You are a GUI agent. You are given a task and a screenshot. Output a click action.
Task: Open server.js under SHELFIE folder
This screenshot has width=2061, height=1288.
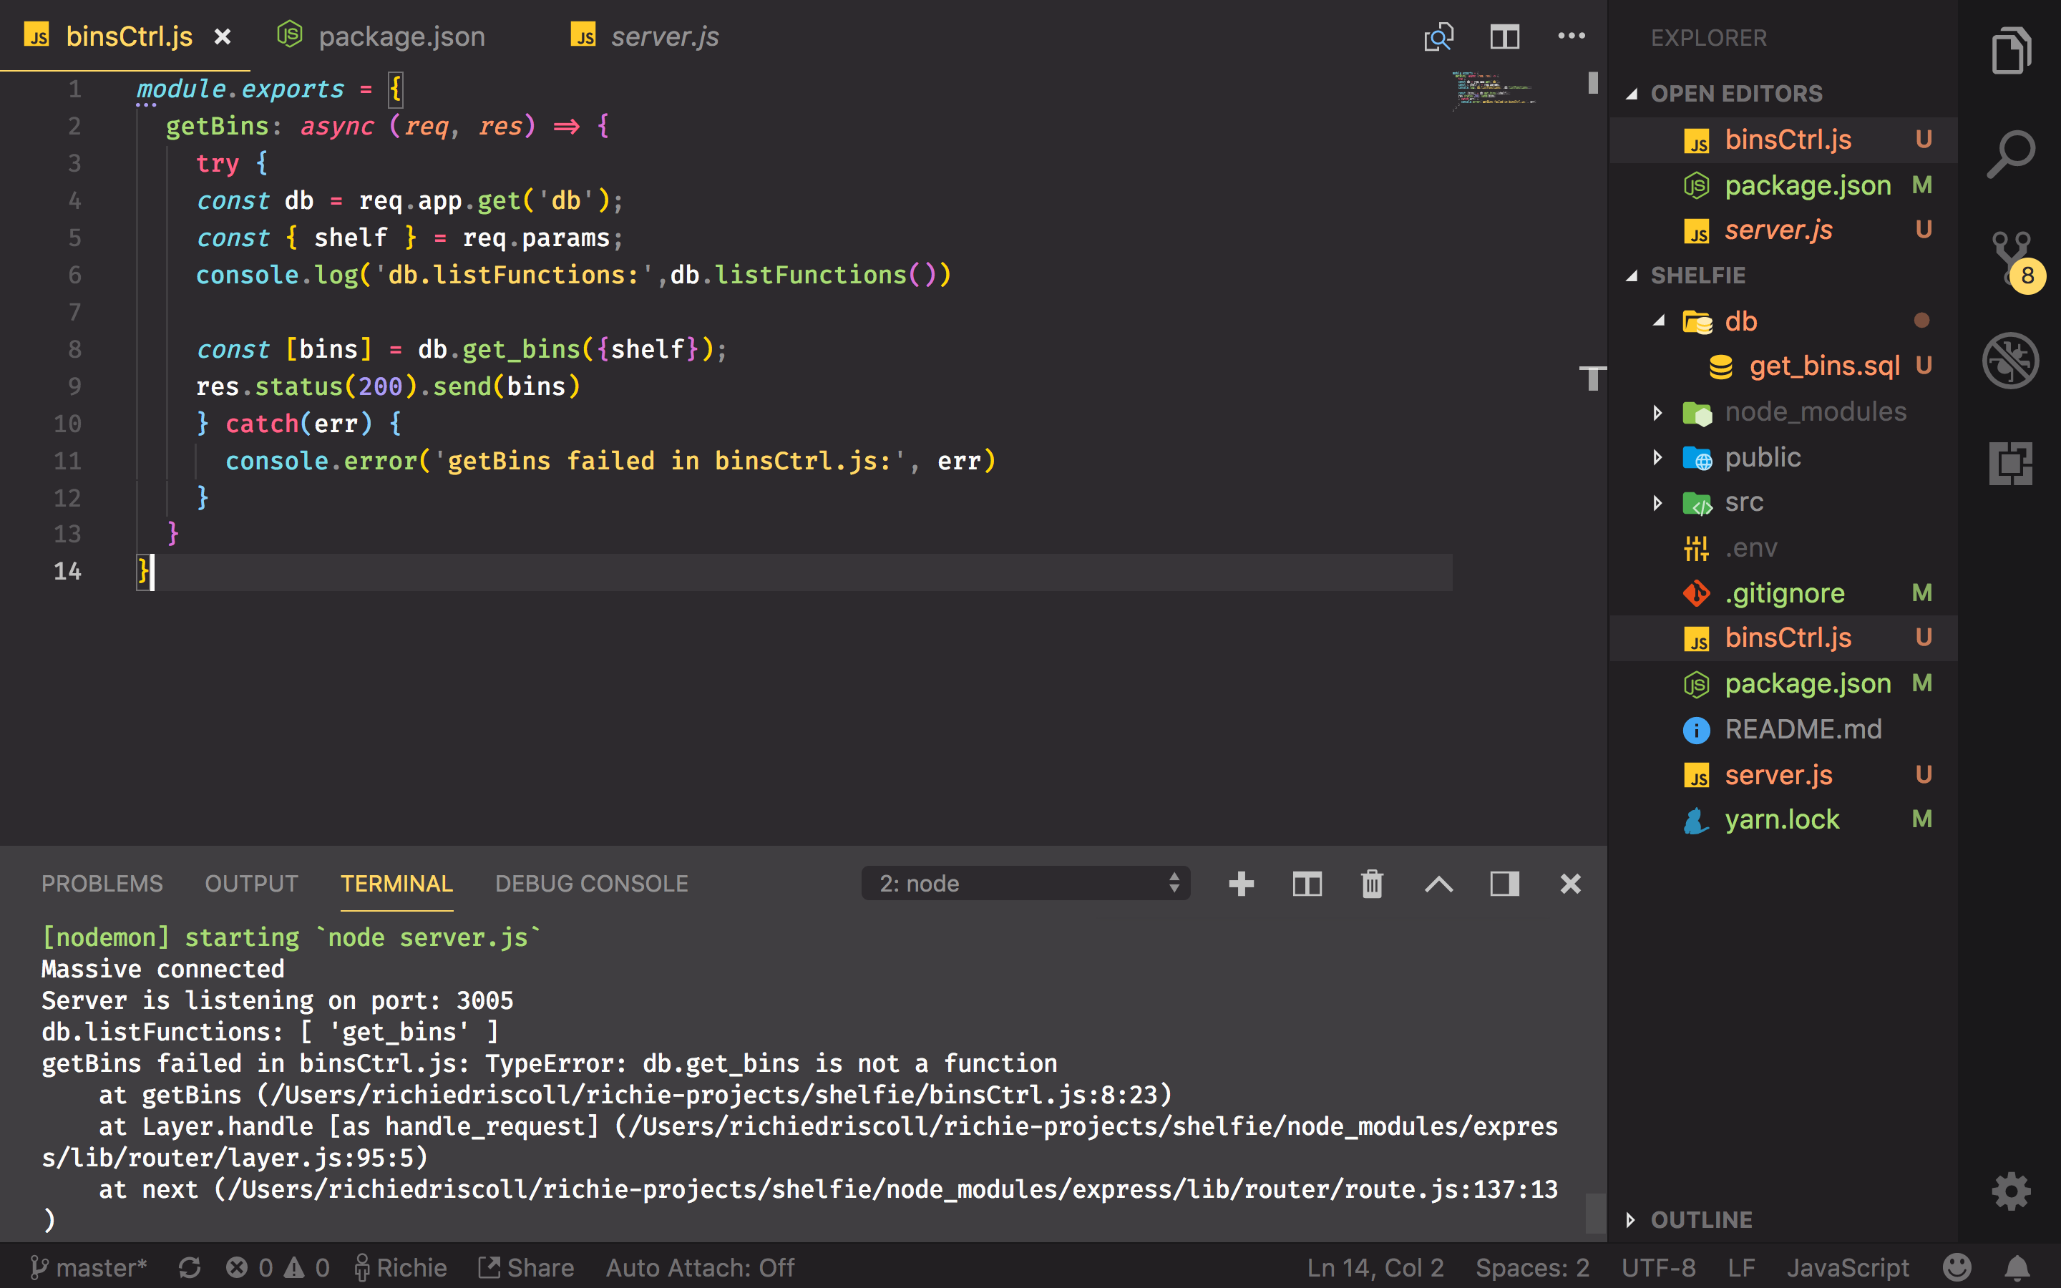(1783, 775)
